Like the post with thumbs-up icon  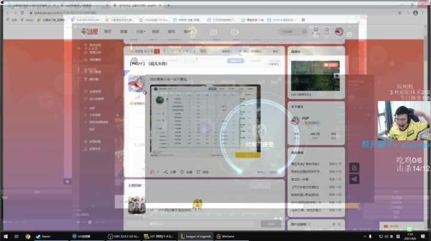point(152,172)
